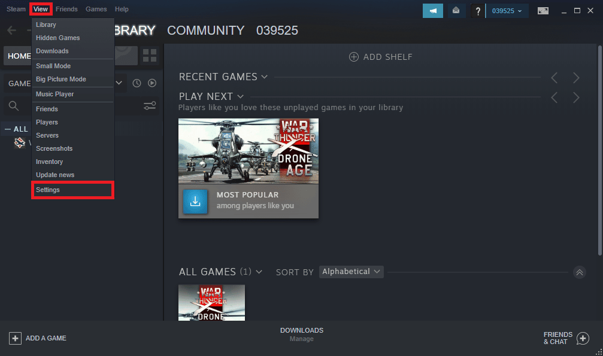
Task: Click the Add a Game plus icon
Action: point(15,338)
